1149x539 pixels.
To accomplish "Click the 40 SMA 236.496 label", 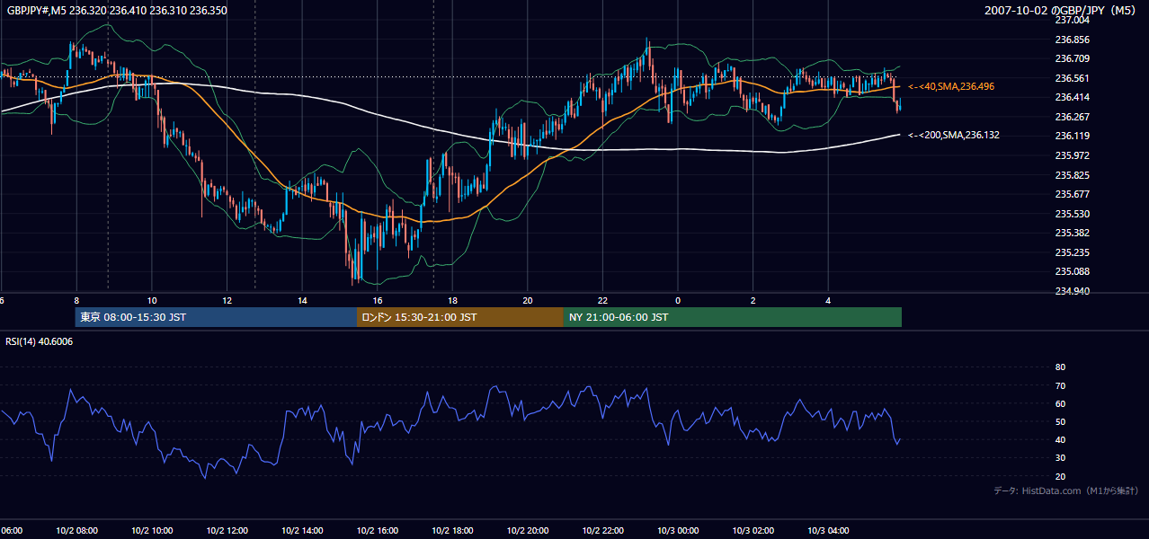I will [x=951, y=86].
